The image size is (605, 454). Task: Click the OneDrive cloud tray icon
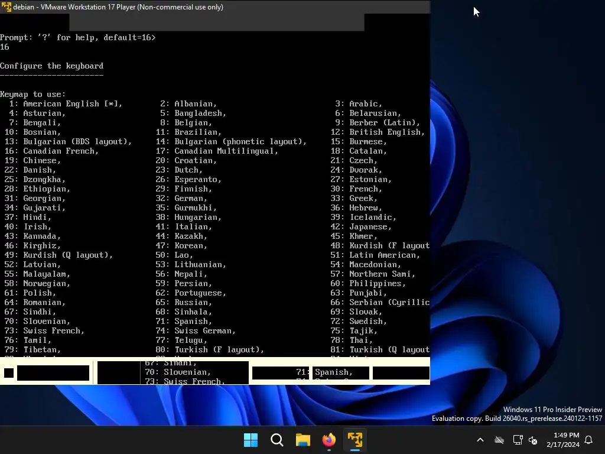[499, 440]
